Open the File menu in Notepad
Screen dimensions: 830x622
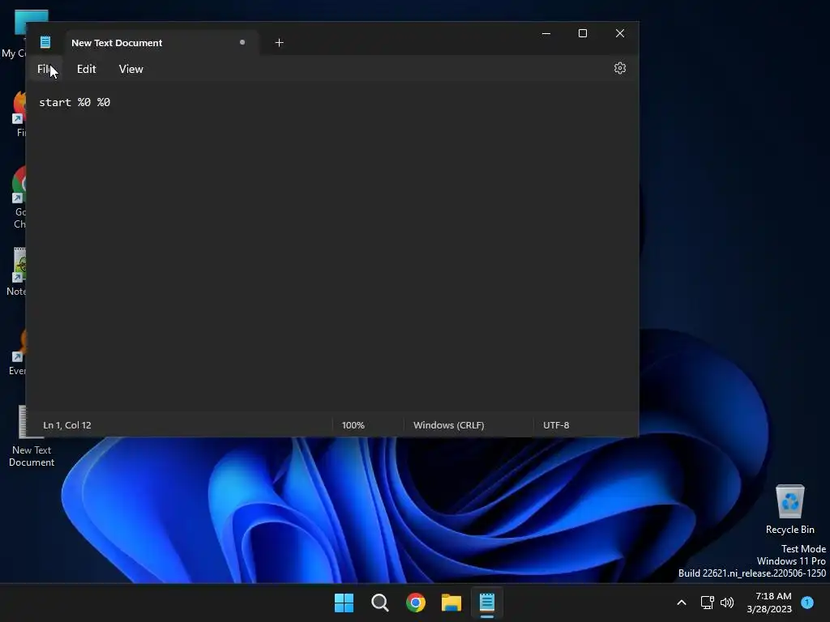[46, 70]
